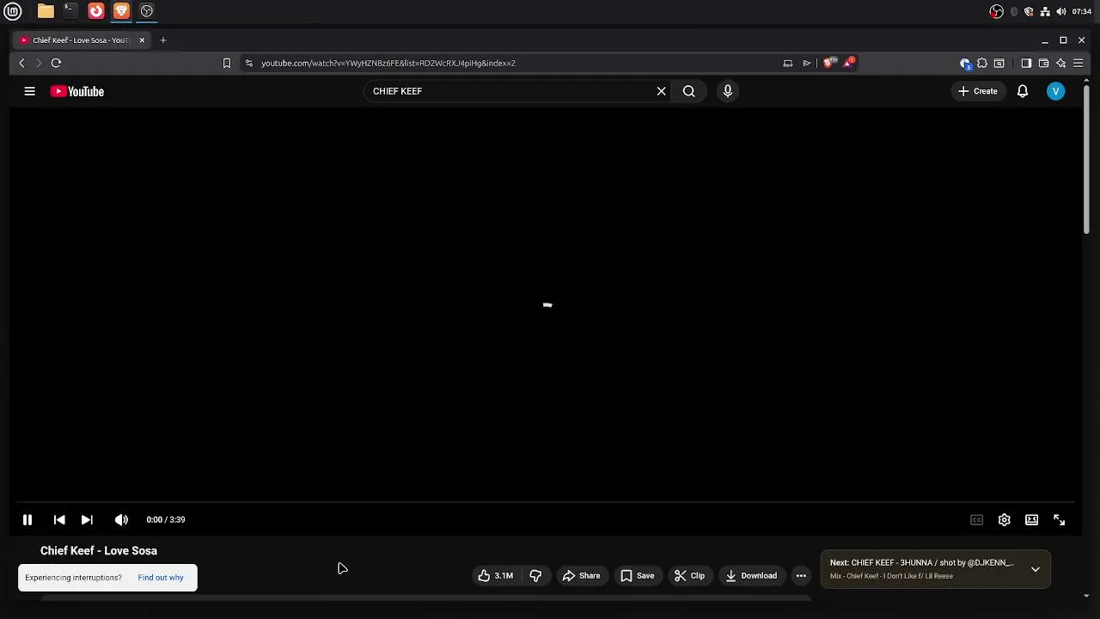Launch Firefox from the panel
This screenshot has height=619, width=1100.
point(96,11)
